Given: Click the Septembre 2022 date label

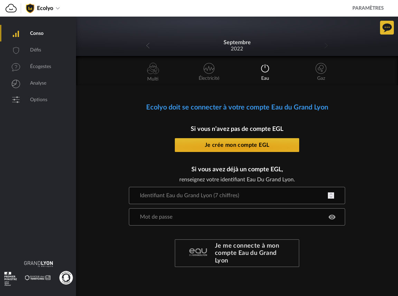Looking at the screenshot, I should tap(237, 46).
